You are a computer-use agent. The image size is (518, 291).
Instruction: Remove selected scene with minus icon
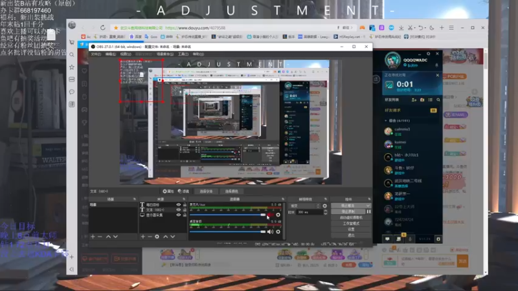pyautogui.click(x=100, y=237)
